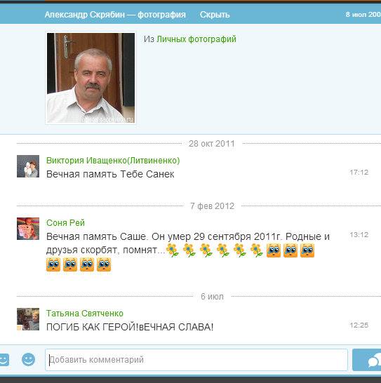Open Виктория Иващенко's avatar picture
Screen dimensions: 381x383
click(28, 166)
